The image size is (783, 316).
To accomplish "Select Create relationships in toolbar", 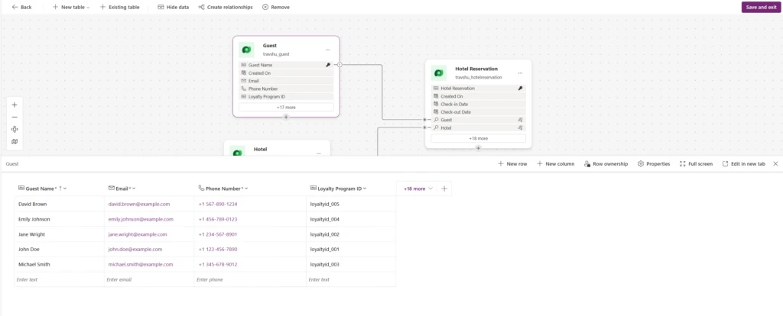I will (226, 7).
